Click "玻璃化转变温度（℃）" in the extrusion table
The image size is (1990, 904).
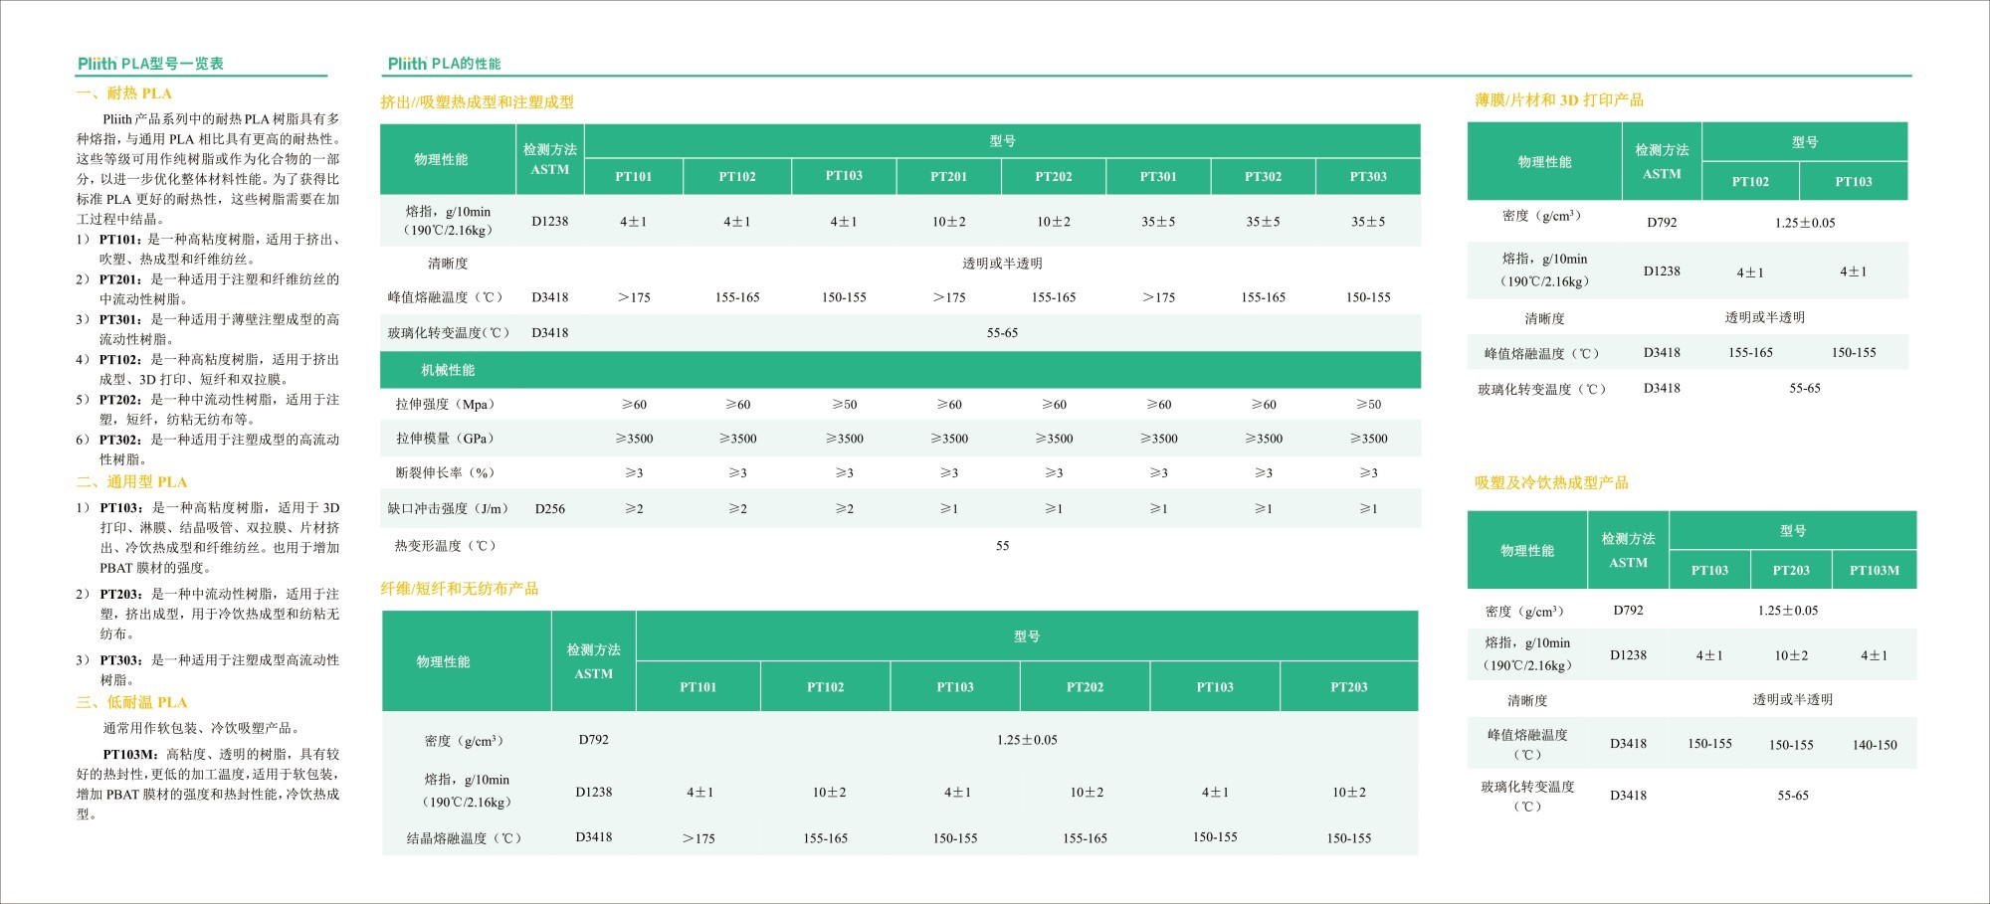448,333
